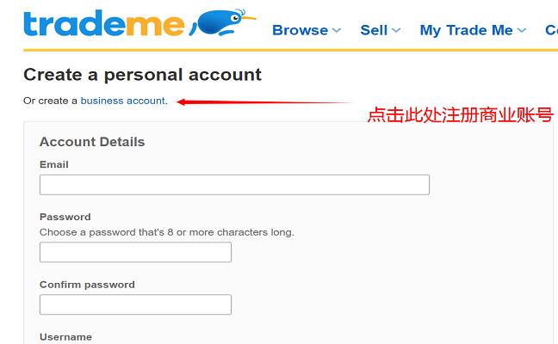Click the trademe wordmark logo
Image resolution: width=558 pixels, height=344 pixels.
click(103, 24)
